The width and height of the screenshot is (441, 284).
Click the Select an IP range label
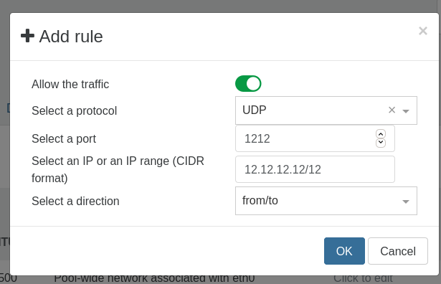(118, 169)
